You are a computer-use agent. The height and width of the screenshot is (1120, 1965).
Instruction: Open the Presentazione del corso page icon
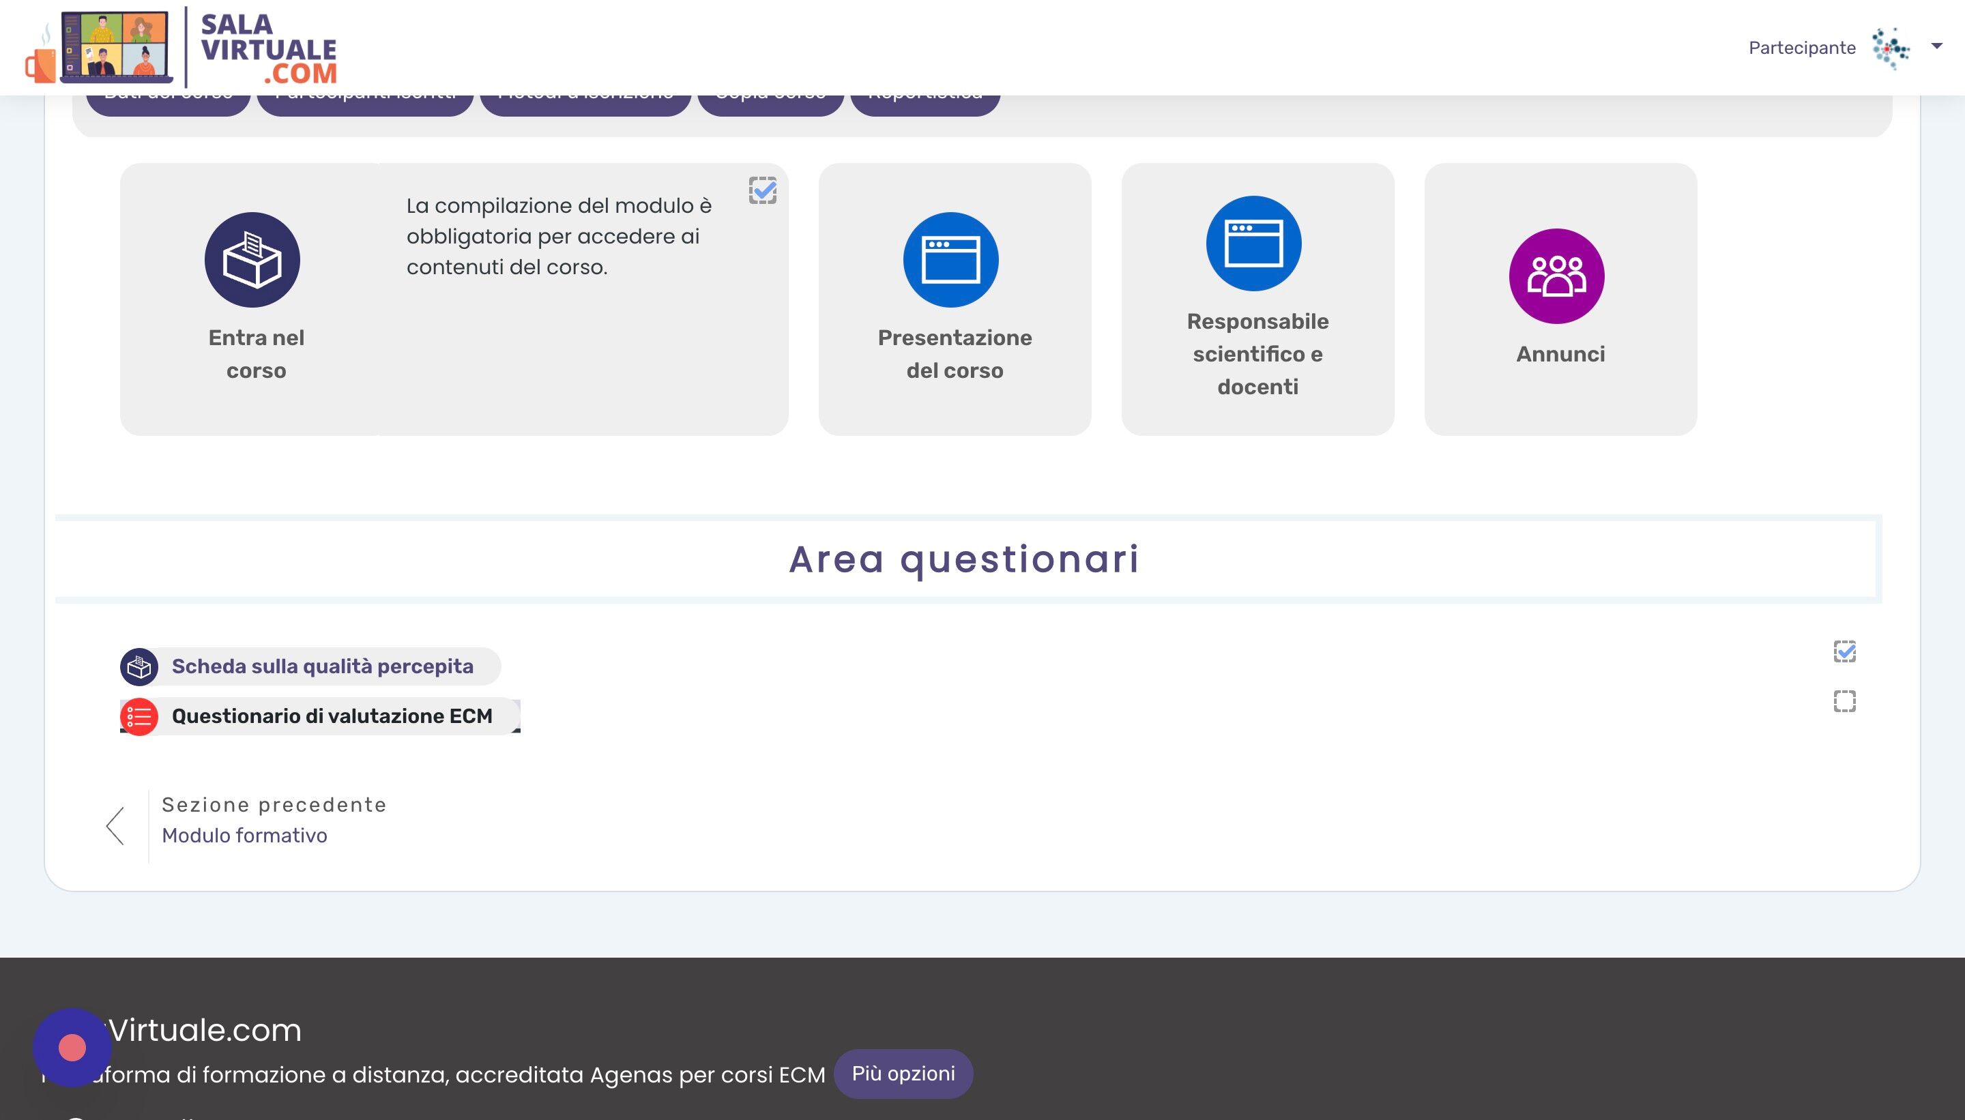(951, 260)
